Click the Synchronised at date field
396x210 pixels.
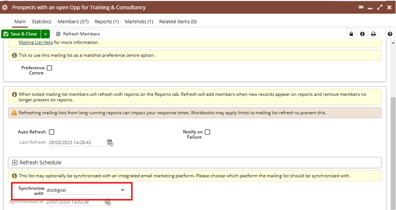click(75, 202)
